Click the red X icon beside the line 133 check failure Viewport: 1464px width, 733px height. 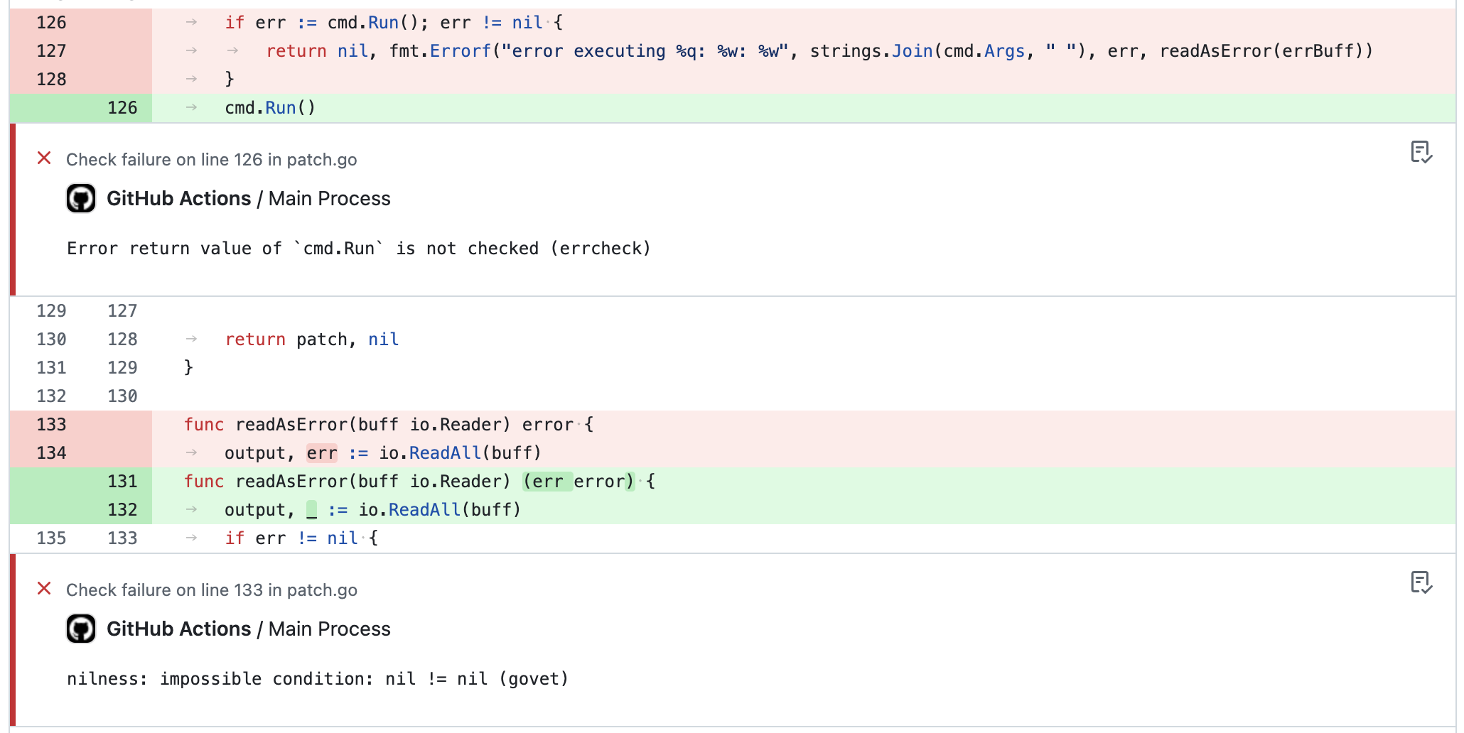click(x=44, y=589)
